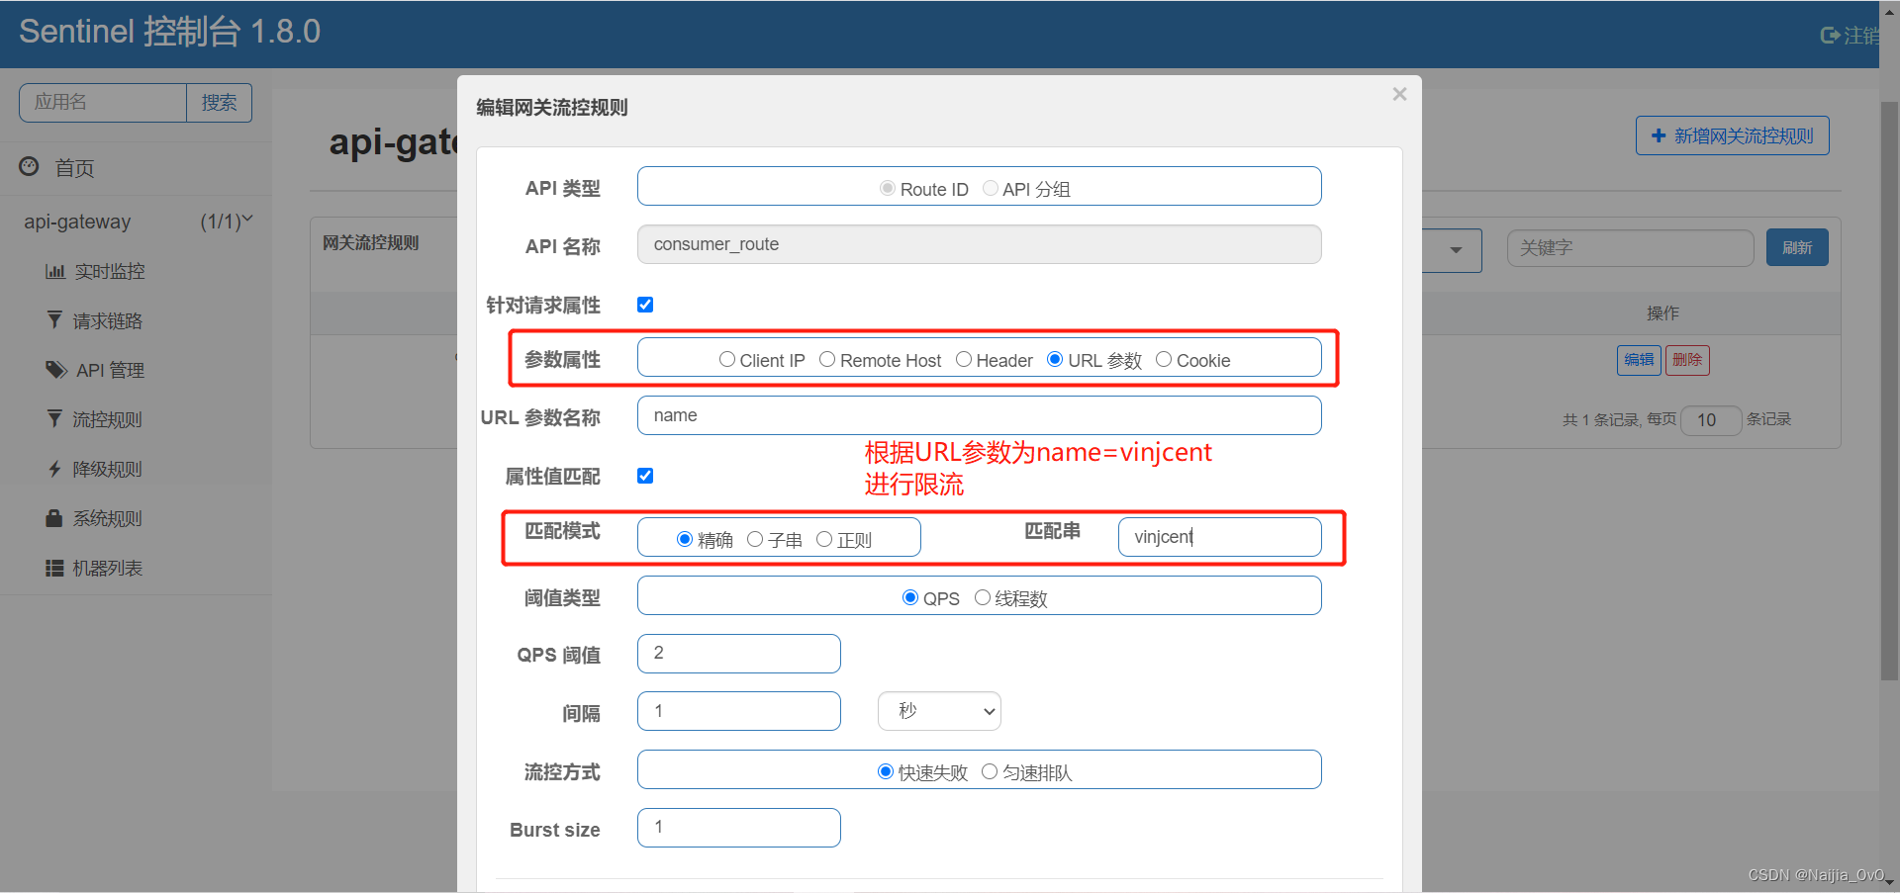Click the URL 参数名称 input field

[980, 415]
